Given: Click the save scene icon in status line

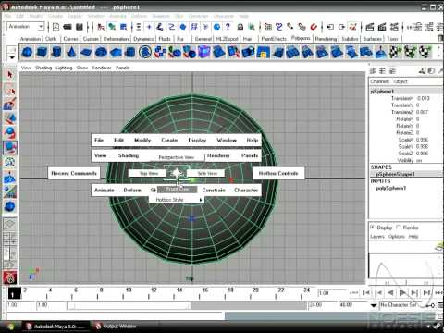Looking at the screenshot, I should click(80, 27).
